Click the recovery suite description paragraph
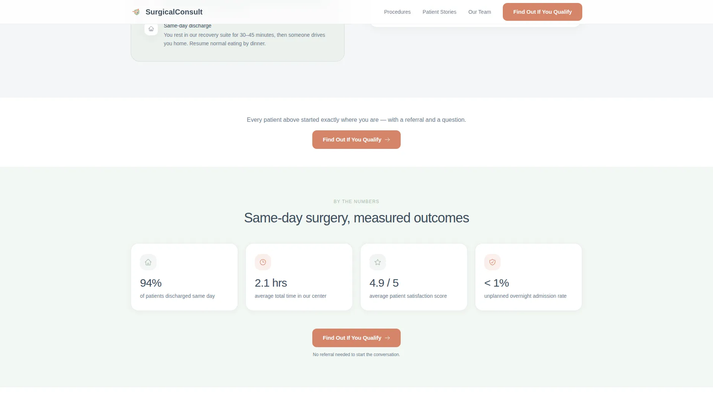The width and height of the screenshot is (713, 401). (x=244, y=39)
